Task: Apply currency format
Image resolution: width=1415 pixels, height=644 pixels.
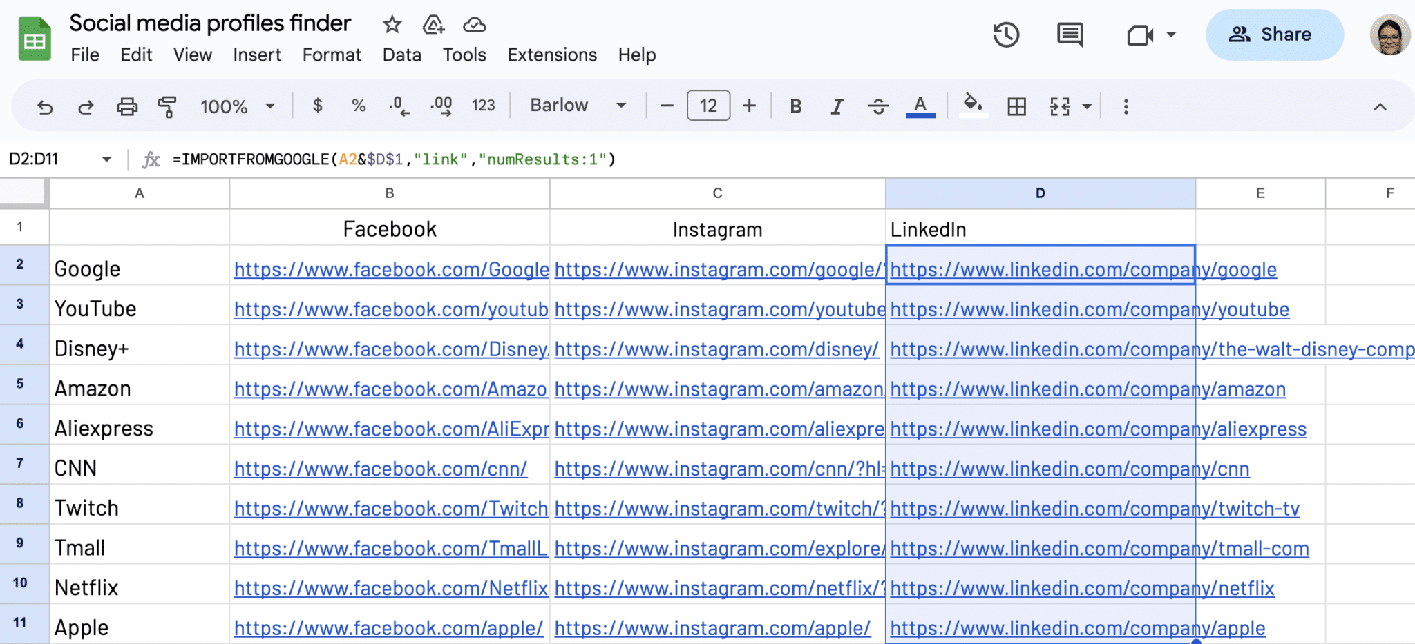Action: click(x=318, y=106)
